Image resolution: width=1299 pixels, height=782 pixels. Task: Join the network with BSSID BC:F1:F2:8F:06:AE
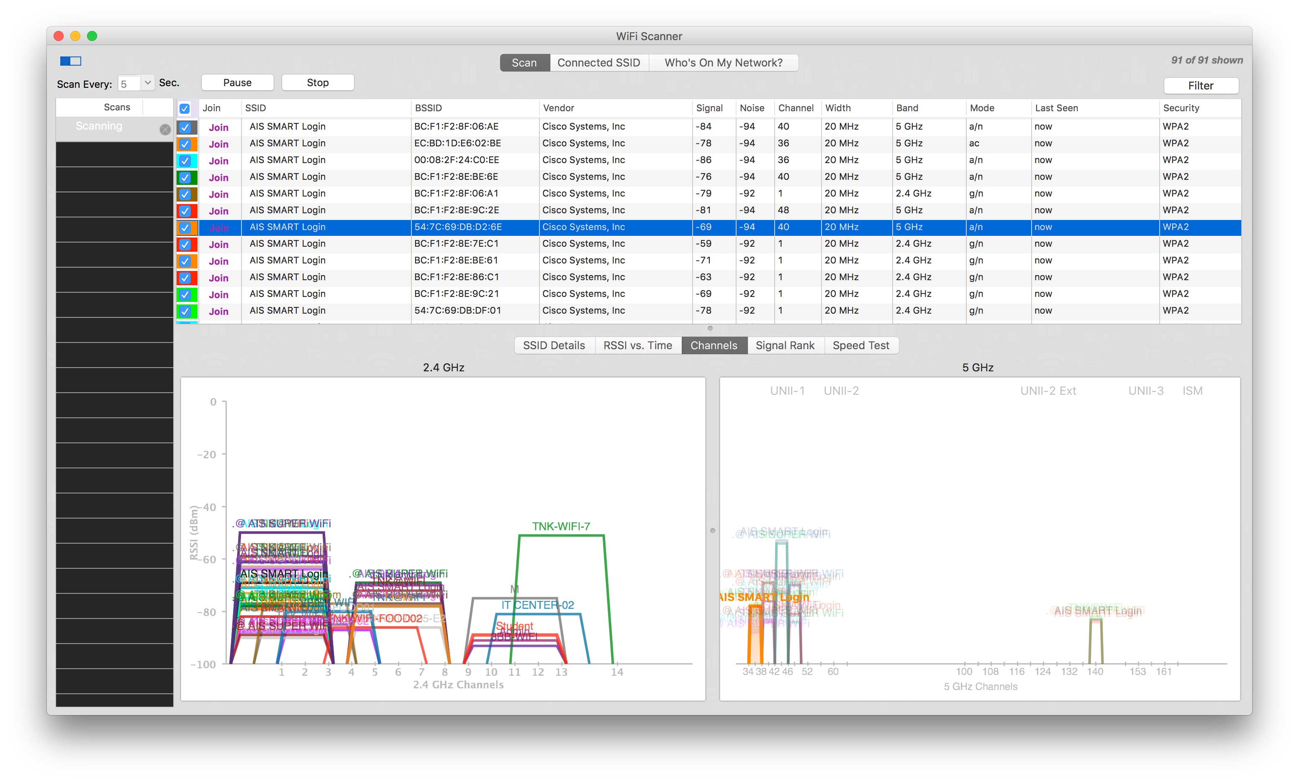(218, 128)
